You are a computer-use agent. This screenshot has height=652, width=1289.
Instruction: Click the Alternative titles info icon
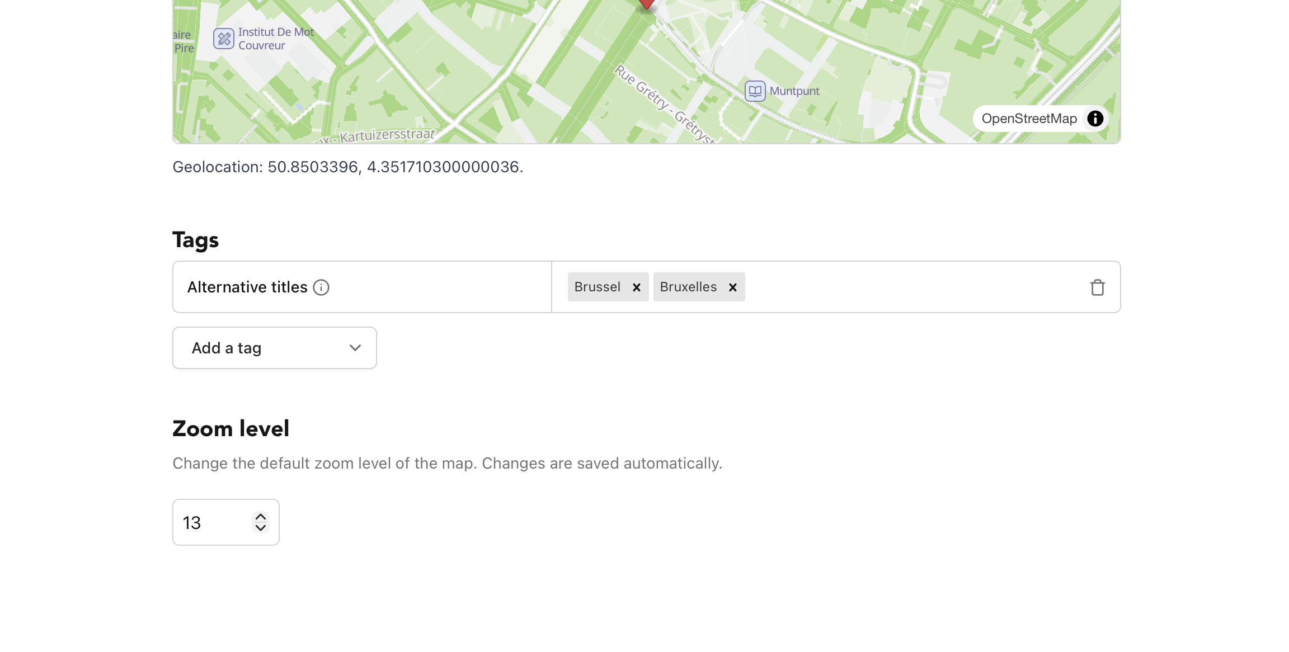[x=321, y=287]
